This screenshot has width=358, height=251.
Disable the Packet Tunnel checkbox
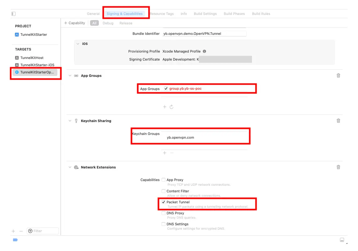click(x=163, y=202)
